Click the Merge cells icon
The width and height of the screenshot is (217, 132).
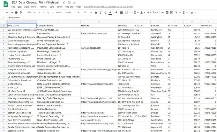click(126, 12)
